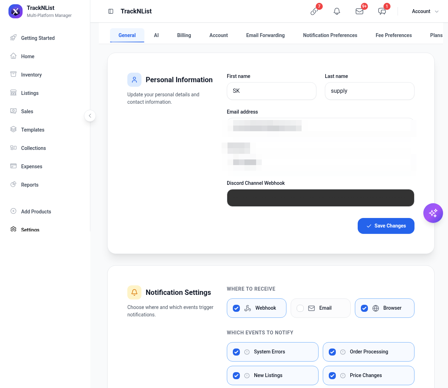Open the Account settings tab
448x388 pixels.
click(219, 35)
